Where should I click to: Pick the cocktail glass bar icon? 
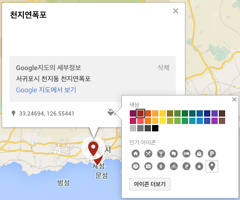[161, 154]
